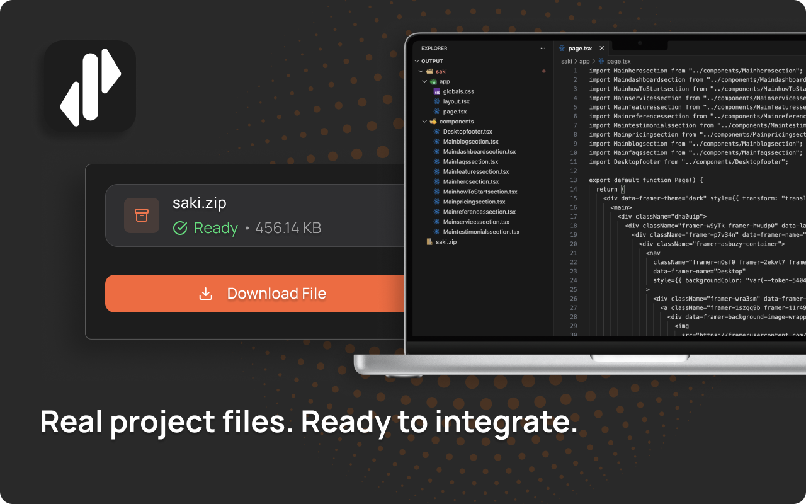806x504 pixels.
Task: Collapse the components folder
Action: click(x=425, y=122)
